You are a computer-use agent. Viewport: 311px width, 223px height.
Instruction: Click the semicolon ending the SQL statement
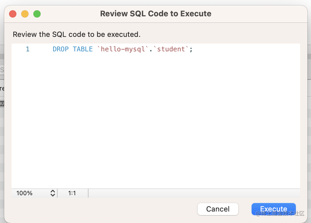point(191,49)
